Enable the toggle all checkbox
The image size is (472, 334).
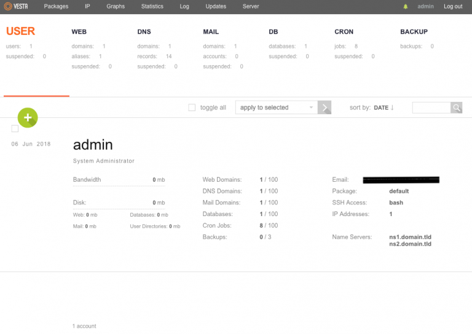click(192, 107)
